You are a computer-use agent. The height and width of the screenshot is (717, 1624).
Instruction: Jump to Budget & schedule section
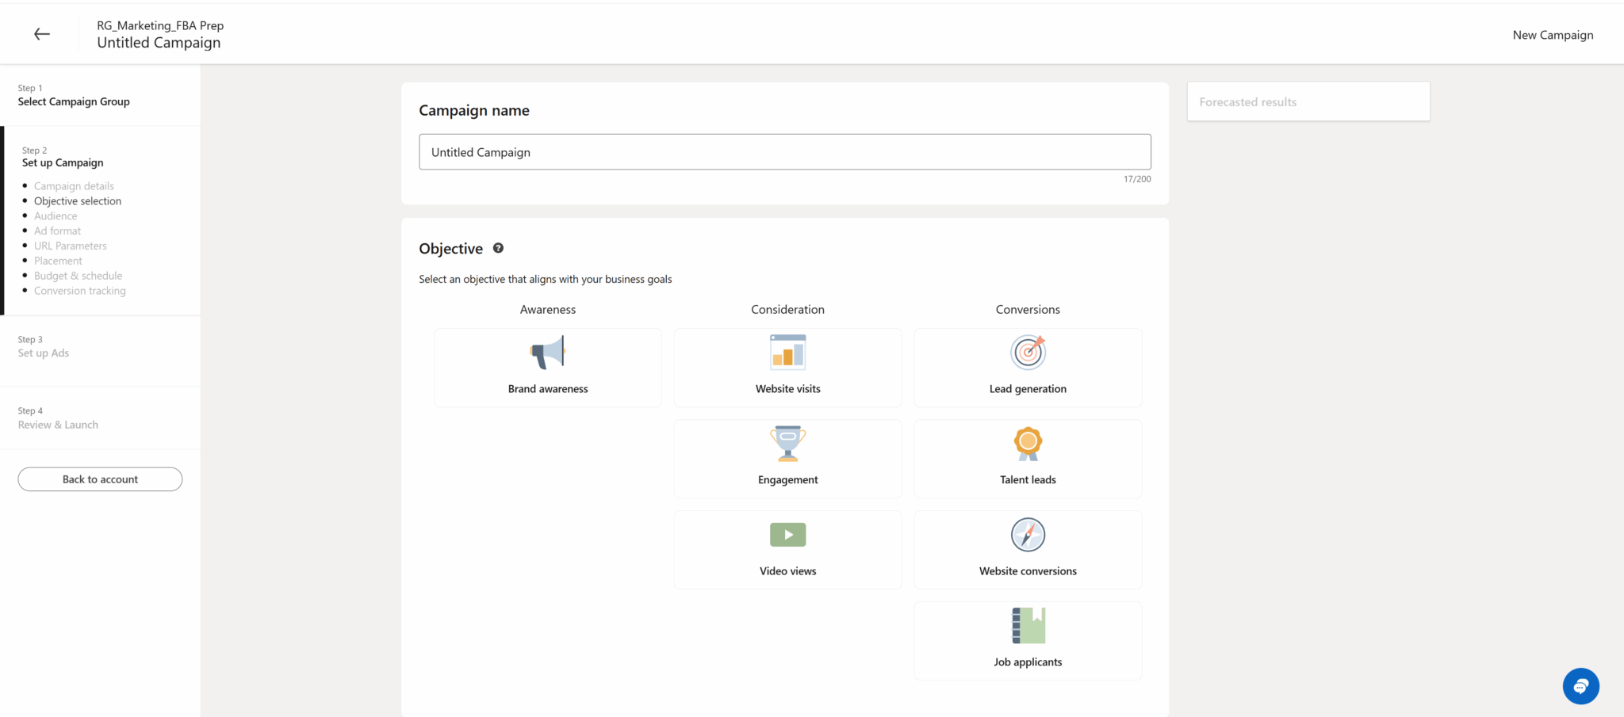click(x=78, y=276)
